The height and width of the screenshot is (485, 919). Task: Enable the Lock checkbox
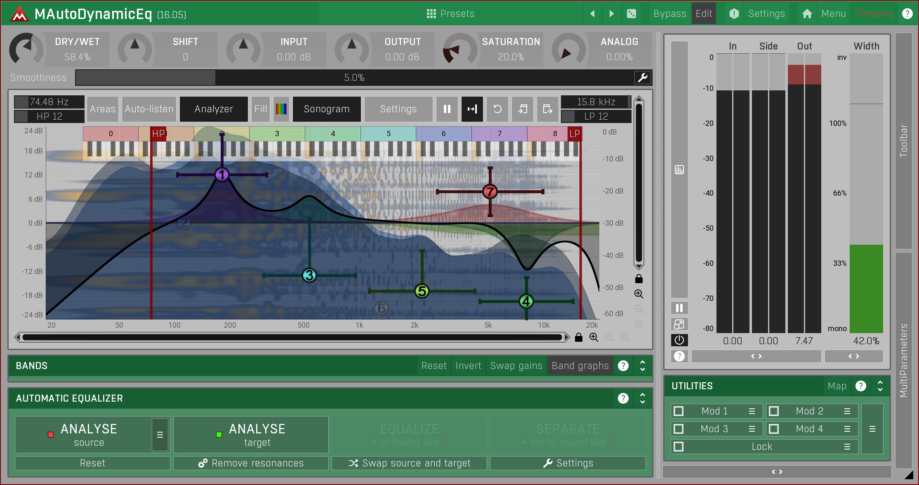(x=679, y=447)
